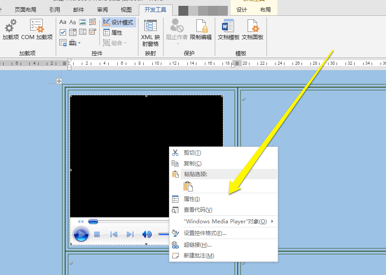Choose 属性 from the context menu
This screenshot has height=275, width=386.
pyautogui.click(x=223, y=199)
